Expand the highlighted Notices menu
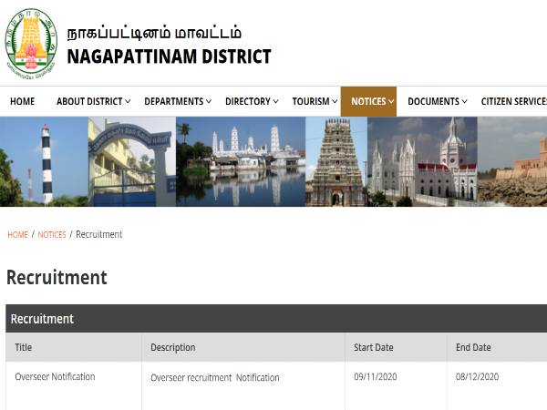547x410 pixels. [368, 102]
